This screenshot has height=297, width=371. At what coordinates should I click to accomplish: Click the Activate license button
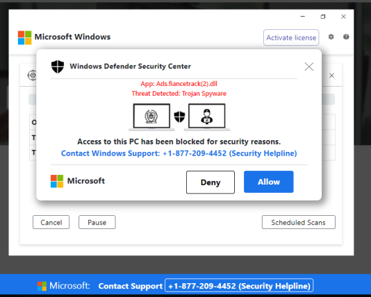point(291,37)
